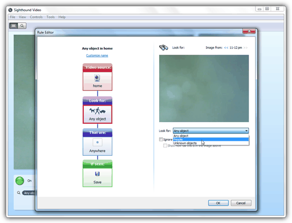
Task: Confirm rule with OK button
Action: coord(218,203)
